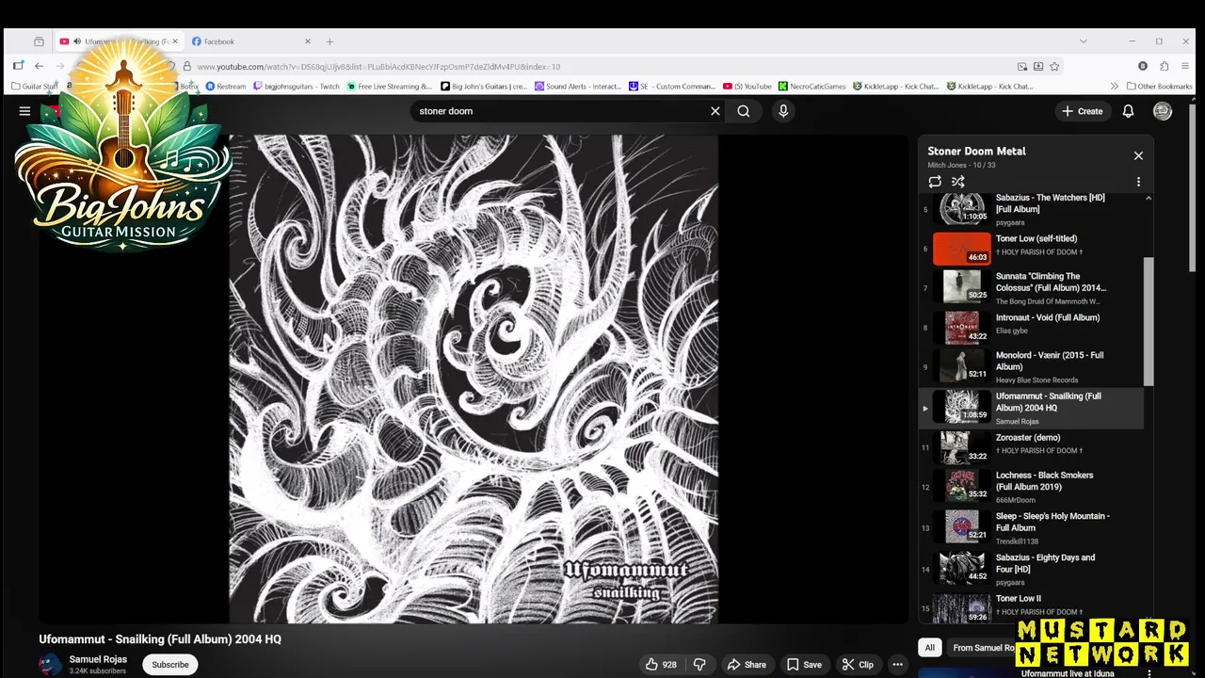
Task: Open the dark circular toolbar extension icon
Action: [x=1143, y=66]
